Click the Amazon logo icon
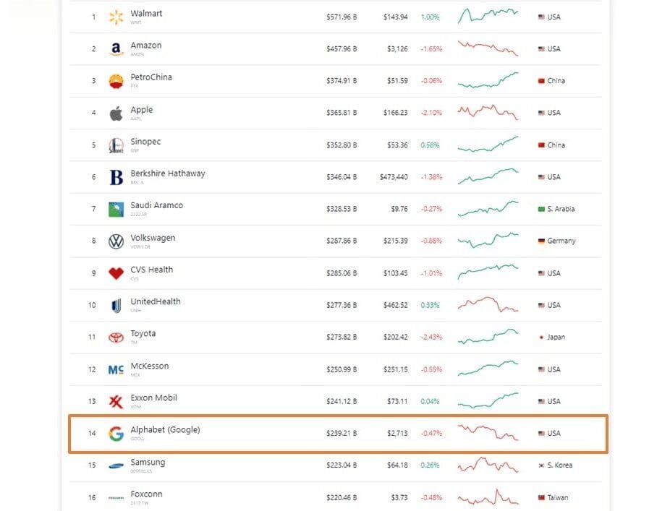The height and width of the screenshot is (511, 670). click(116, 48)
